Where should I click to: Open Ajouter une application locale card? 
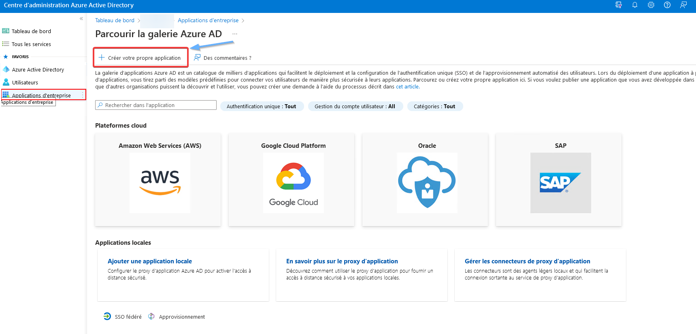point(150,261)
